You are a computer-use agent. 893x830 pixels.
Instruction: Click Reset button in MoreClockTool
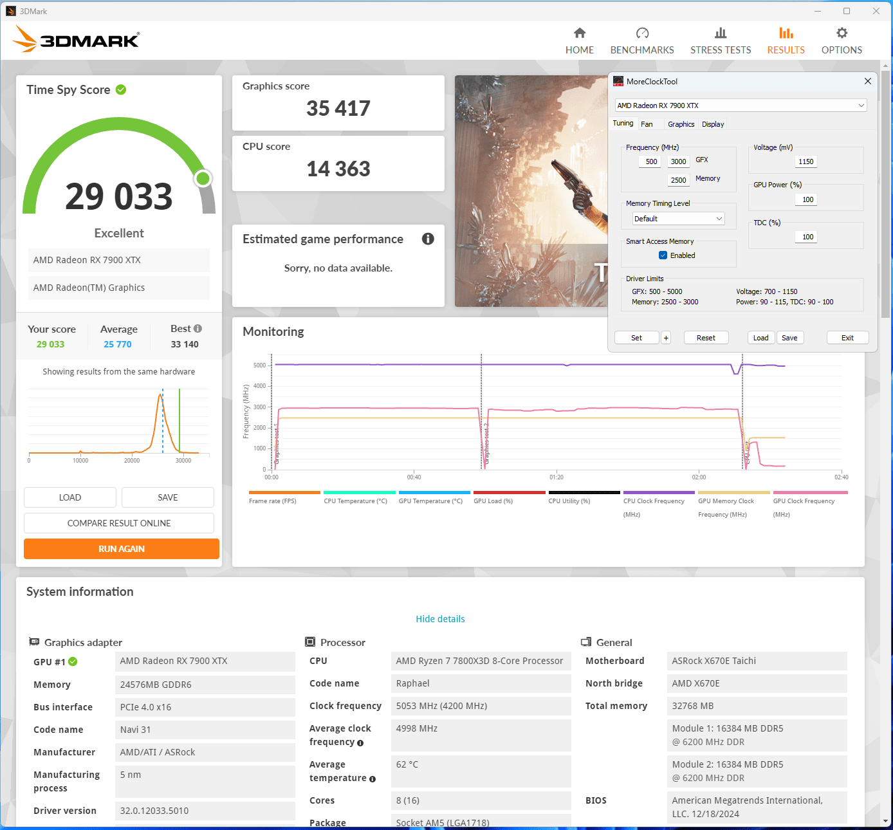[706, 338]
